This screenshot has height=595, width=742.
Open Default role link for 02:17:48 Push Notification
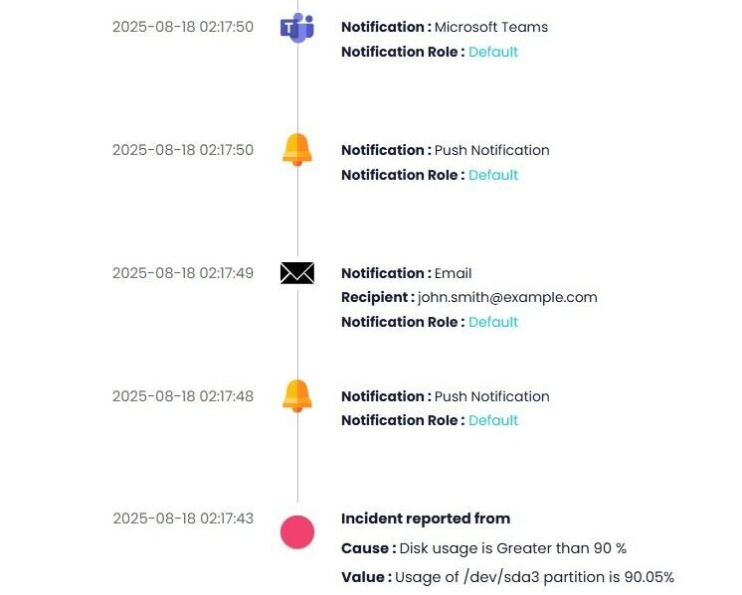493,420
